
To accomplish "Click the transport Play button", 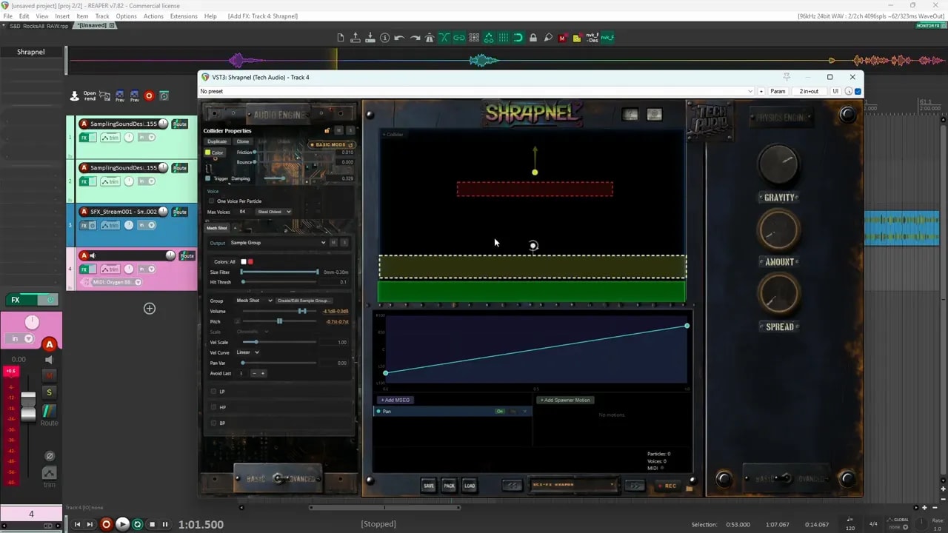I will 122,524.
